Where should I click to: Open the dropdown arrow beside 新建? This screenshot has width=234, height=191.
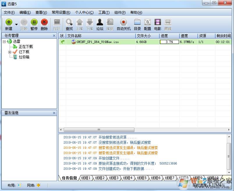click(x=16, y=24)
